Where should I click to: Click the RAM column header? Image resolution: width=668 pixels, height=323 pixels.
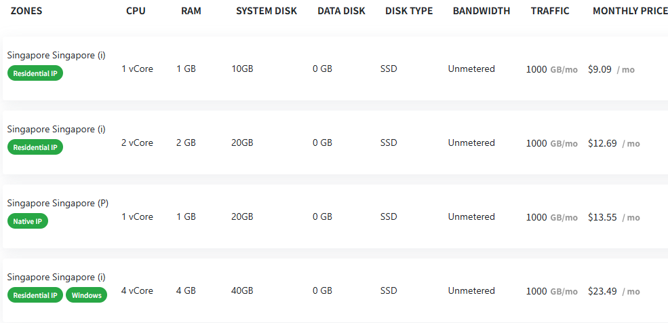[191, 12]
